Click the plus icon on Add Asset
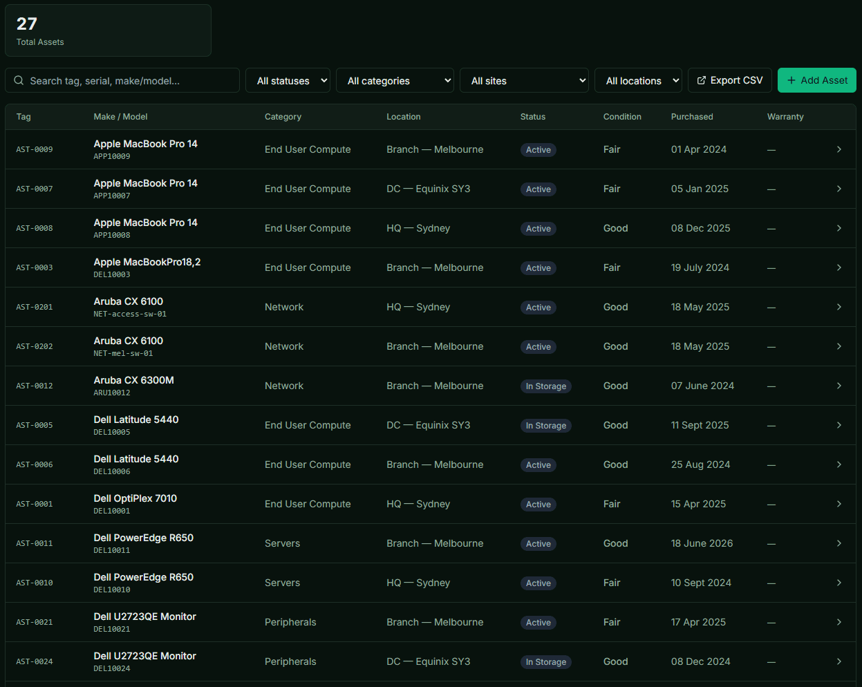The width and height of the screenshot is (862, 687). coord(791,81)
